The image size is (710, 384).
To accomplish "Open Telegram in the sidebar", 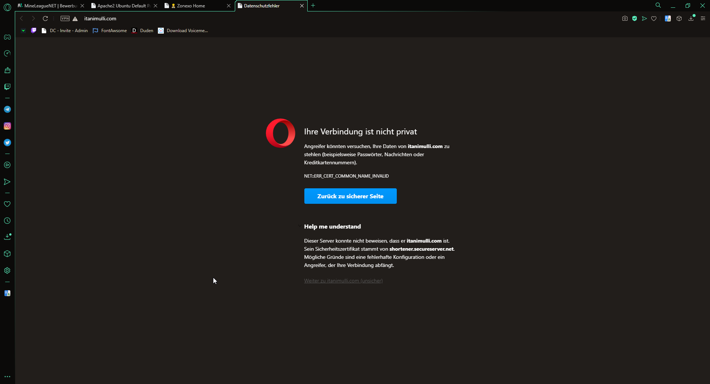I will click(x=7, y=109).
